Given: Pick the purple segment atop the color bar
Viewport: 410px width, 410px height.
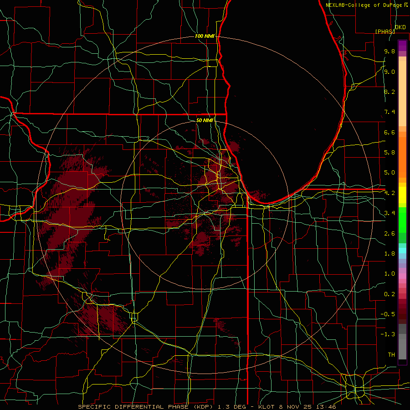Looking at the screenshot, I should tap(402, 46).
